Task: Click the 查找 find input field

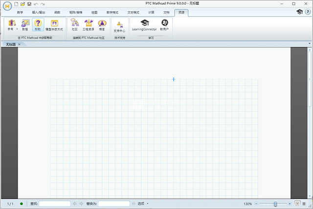Action: click(x=55, y=204)
